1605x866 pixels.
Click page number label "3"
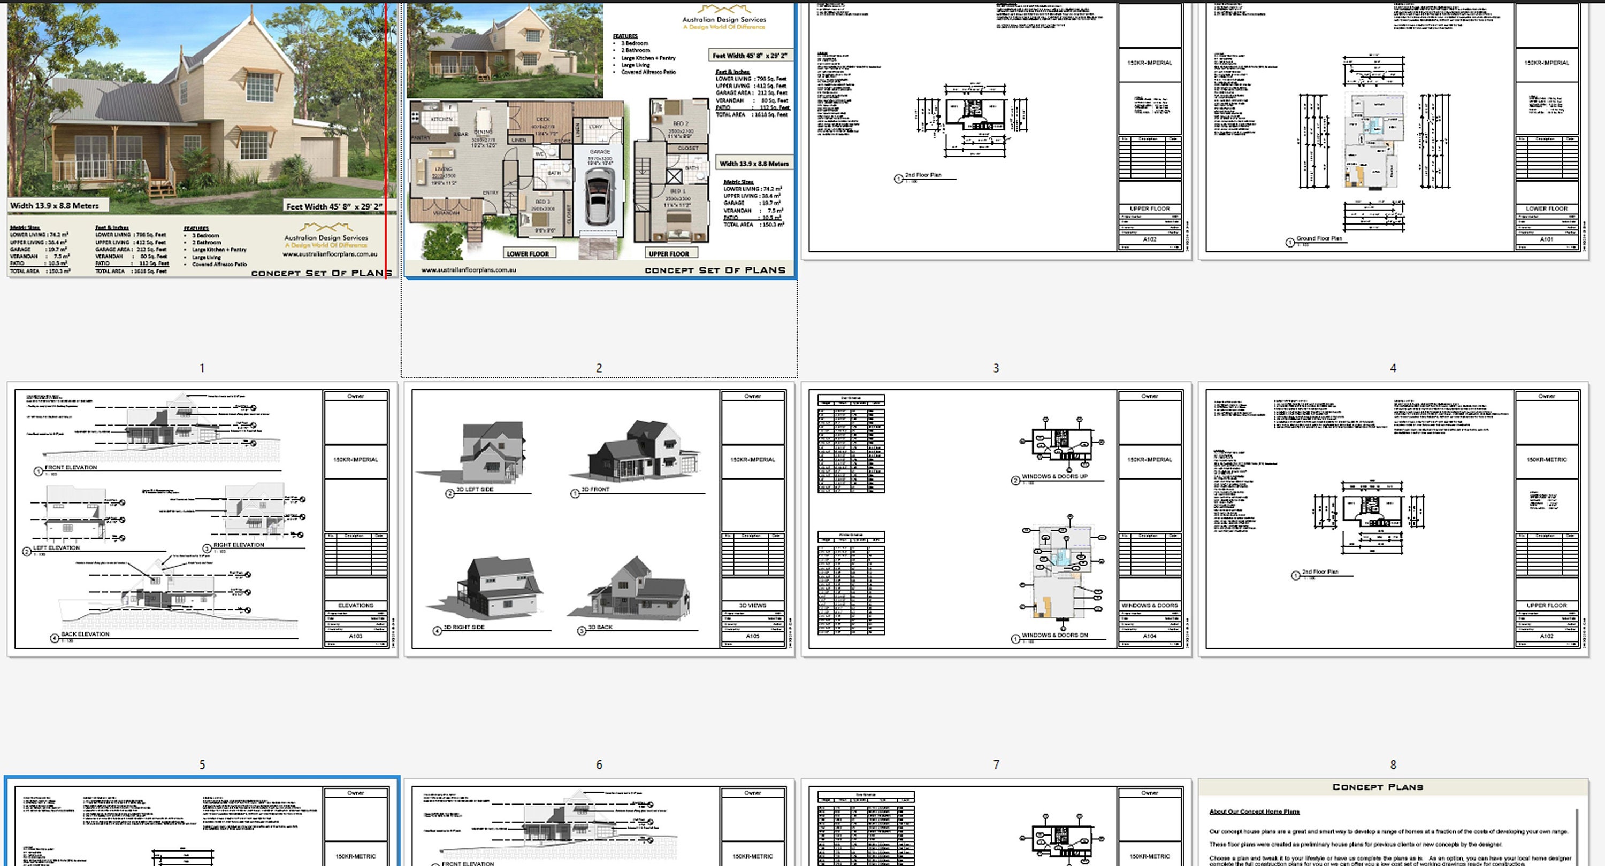[996, 368]
